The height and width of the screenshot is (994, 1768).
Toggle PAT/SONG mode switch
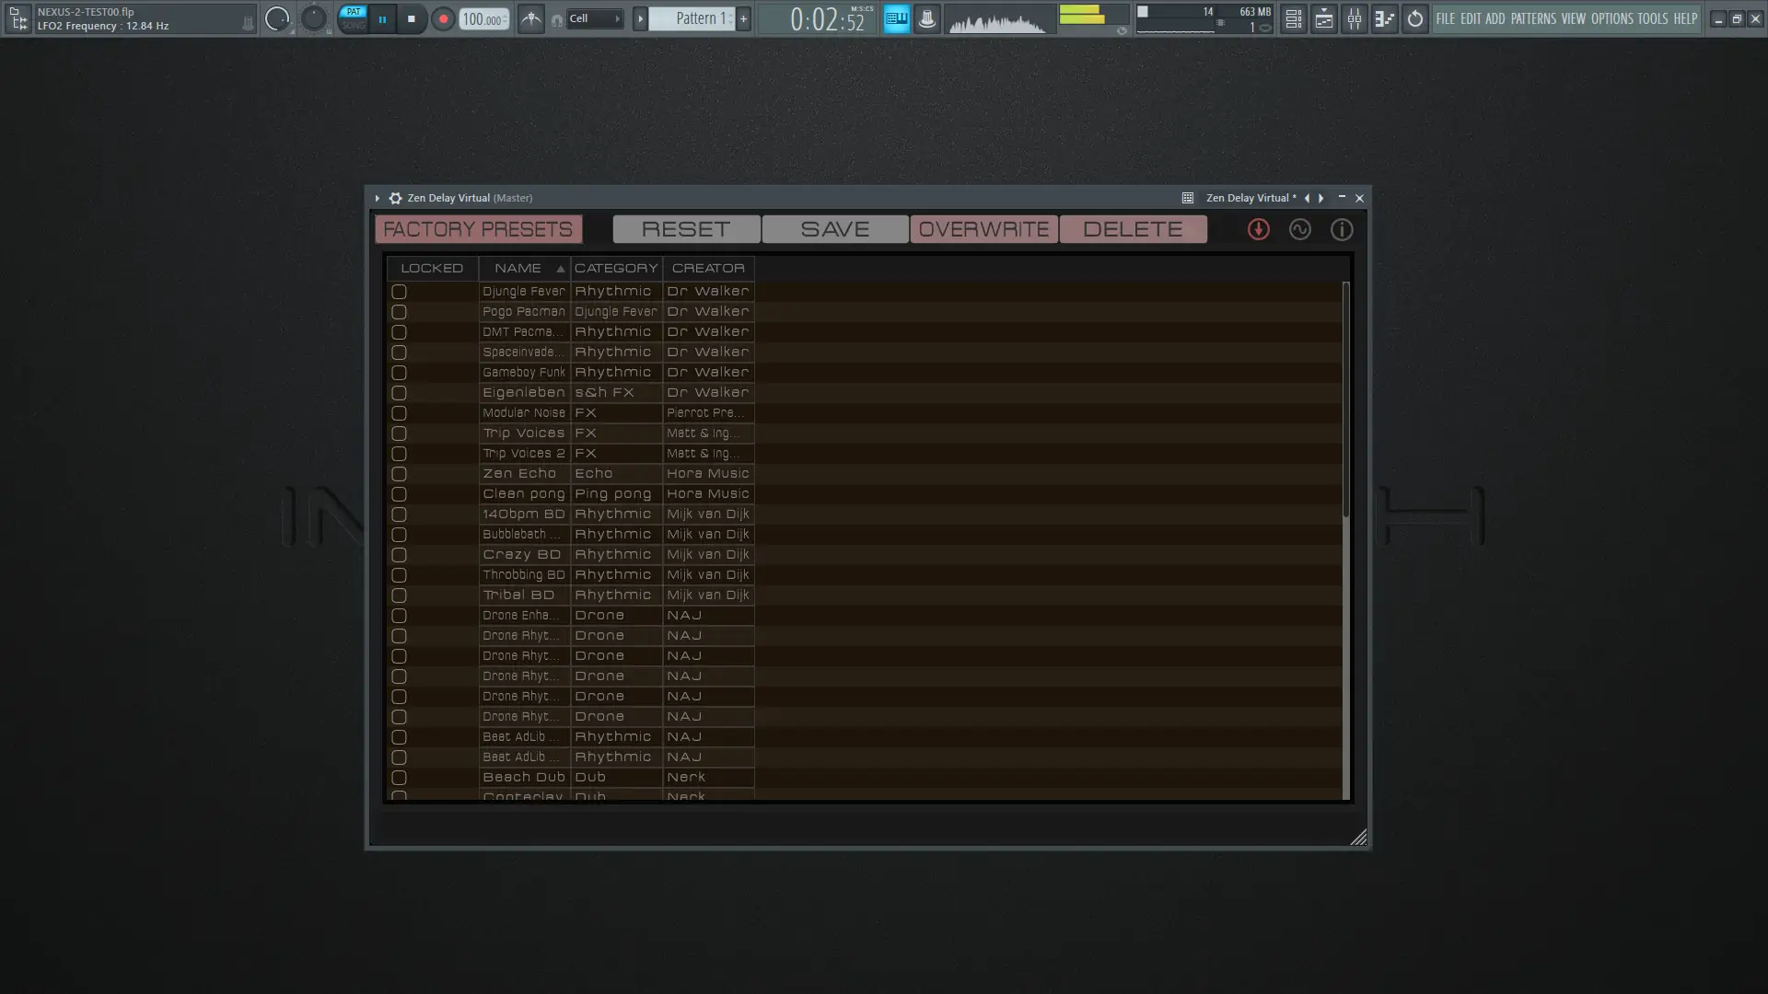[354, 18]
